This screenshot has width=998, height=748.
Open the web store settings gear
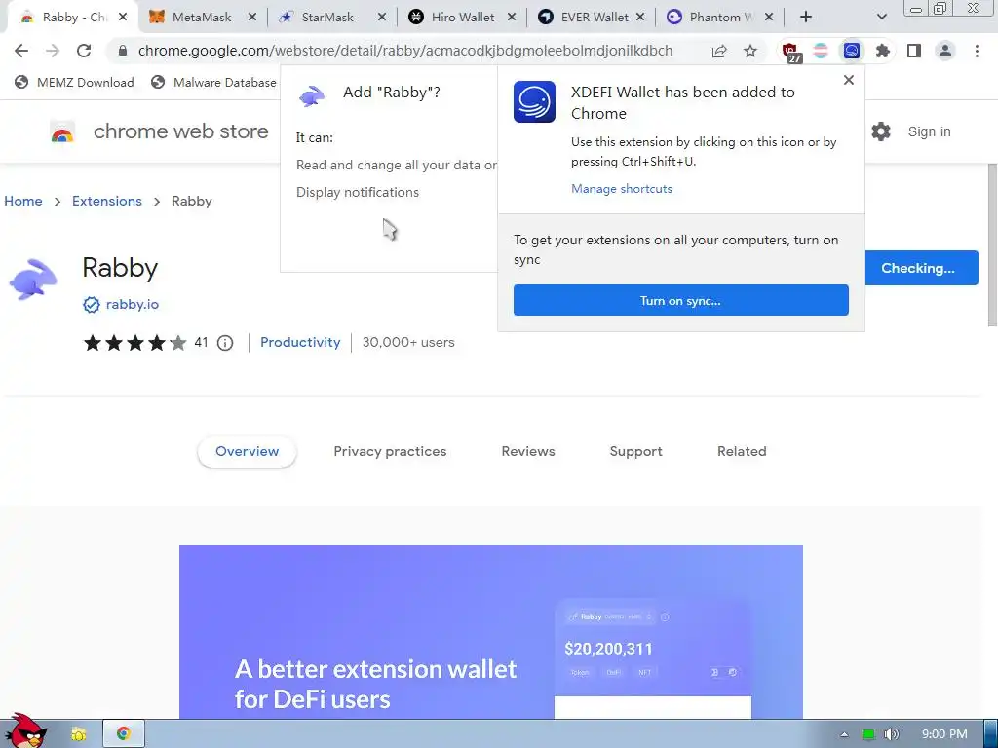click(x=881, y=131)
